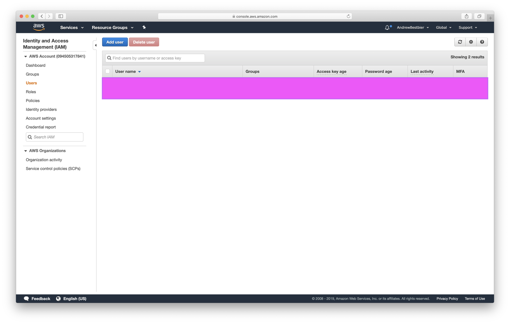Click the Delete user button

(144, 42)
